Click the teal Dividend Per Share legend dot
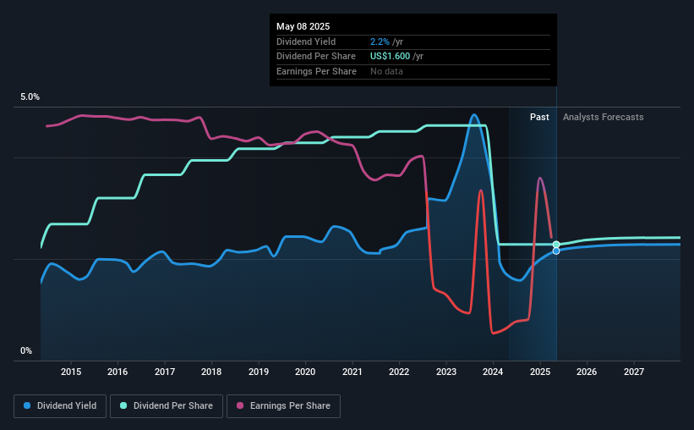 (x=123, y=405)
